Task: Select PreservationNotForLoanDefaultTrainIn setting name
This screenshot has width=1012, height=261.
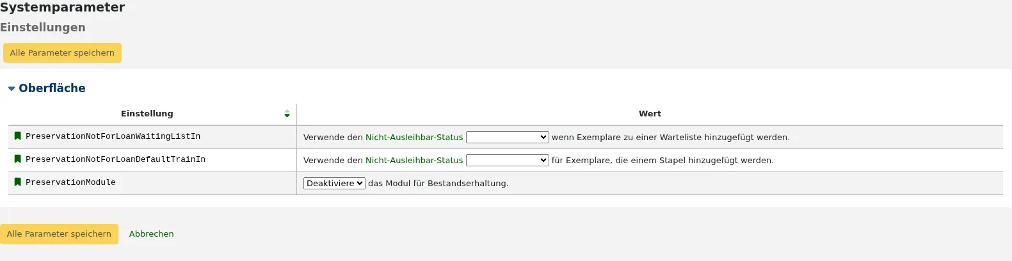Action: tap(116, 159)
